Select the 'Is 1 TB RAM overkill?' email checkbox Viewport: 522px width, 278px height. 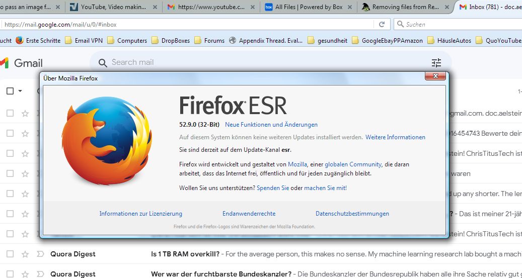pos(10,254)
